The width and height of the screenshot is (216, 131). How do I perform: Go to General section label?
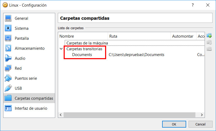(x=21, y=18)
